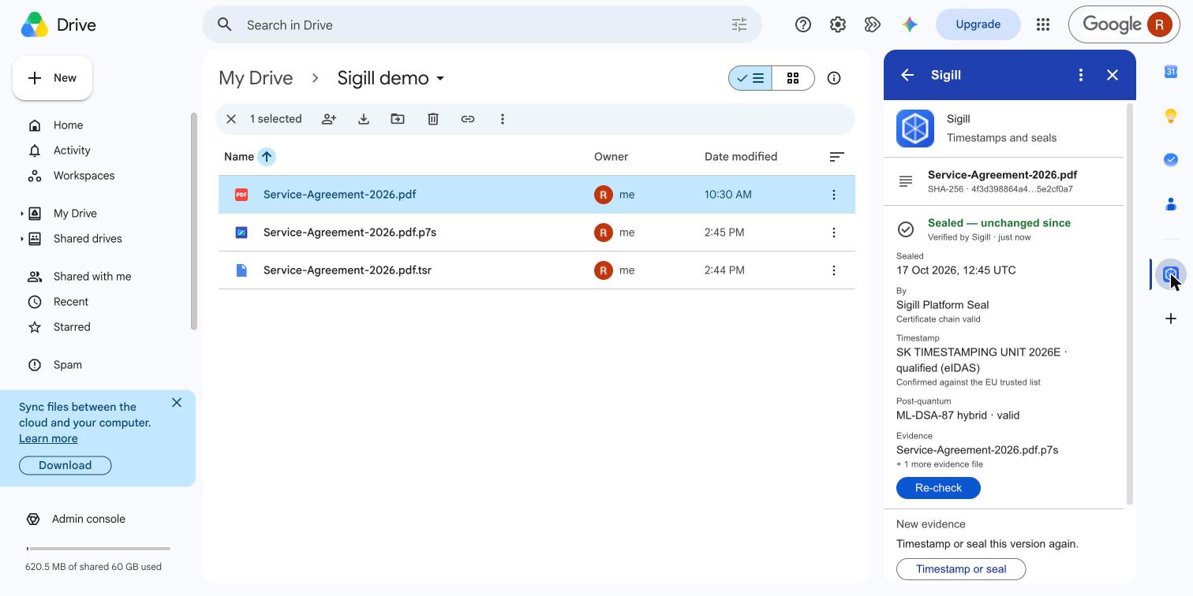Click the Re-check button
1193x596 pixels.
coord(938,488)
